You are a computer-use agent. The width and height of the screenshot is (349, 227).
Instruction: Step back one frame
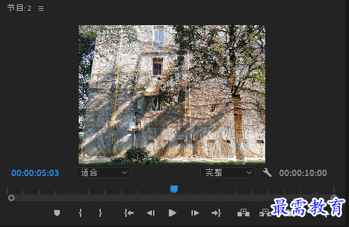pos(151,213)
